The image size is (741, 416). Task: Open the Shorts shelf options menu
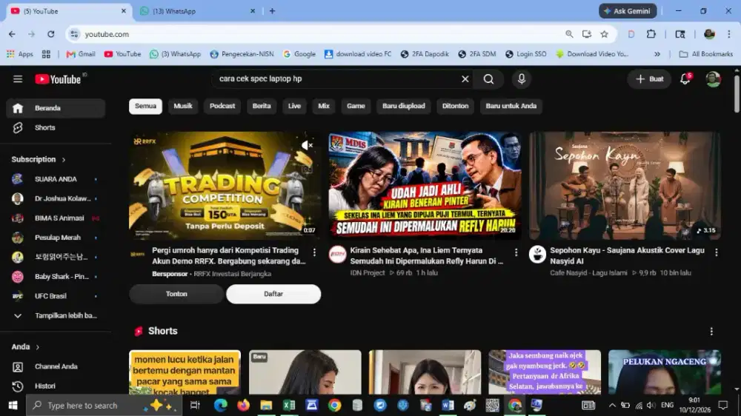pyautogui.click(x=711, y=332)
